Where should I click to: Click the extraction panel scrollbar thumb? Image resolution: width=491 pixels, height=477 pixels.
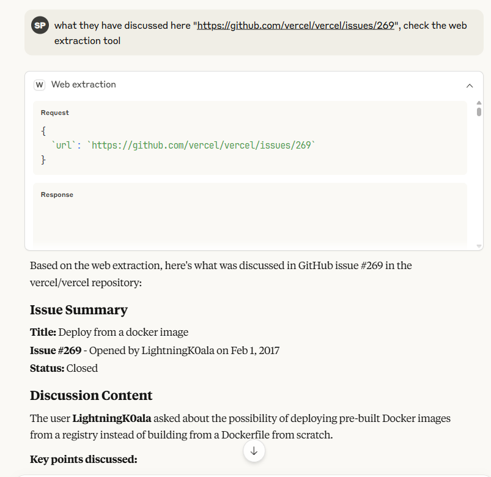pyautogui.click(x=479, y=112)
